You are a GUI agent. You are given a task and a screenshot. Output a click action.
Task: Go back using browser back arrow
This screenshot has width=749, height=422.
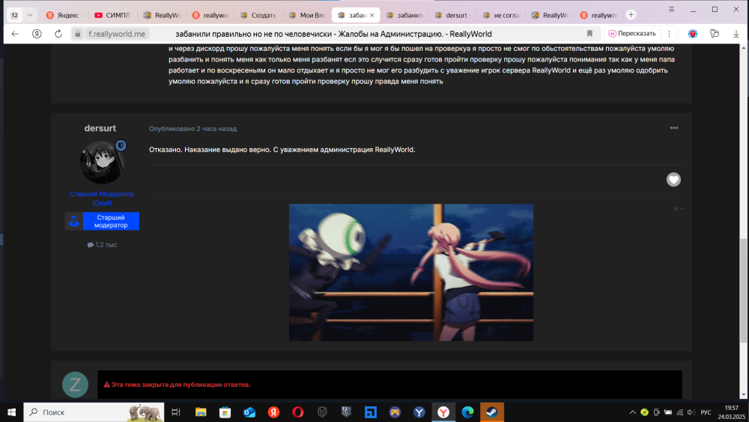point(15,34)
